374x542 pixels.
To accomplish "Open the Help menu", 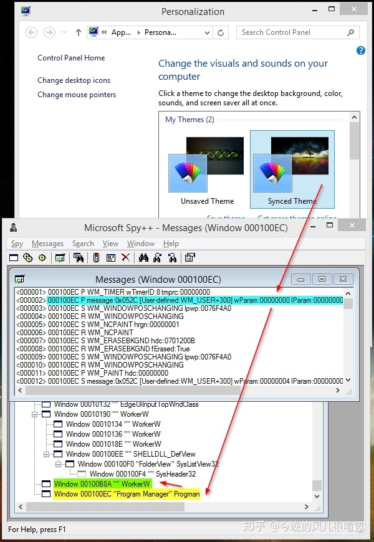I will coord(171,244).
